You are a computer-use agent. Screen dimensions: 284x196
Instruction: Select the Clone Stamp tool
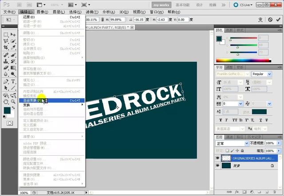point(6,61)
